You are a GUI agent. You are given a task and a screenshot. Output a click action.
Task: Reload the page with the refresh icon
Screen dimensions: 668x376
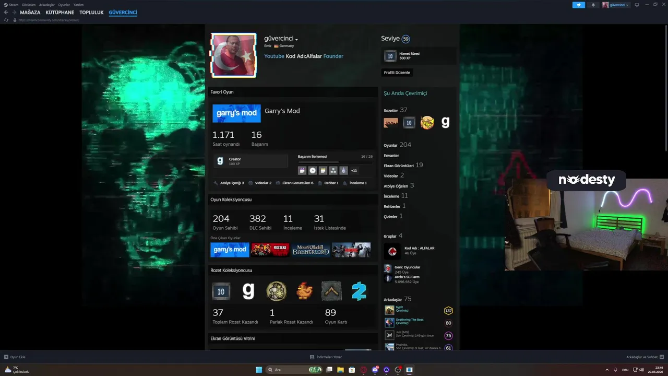[x=6, y=20]
